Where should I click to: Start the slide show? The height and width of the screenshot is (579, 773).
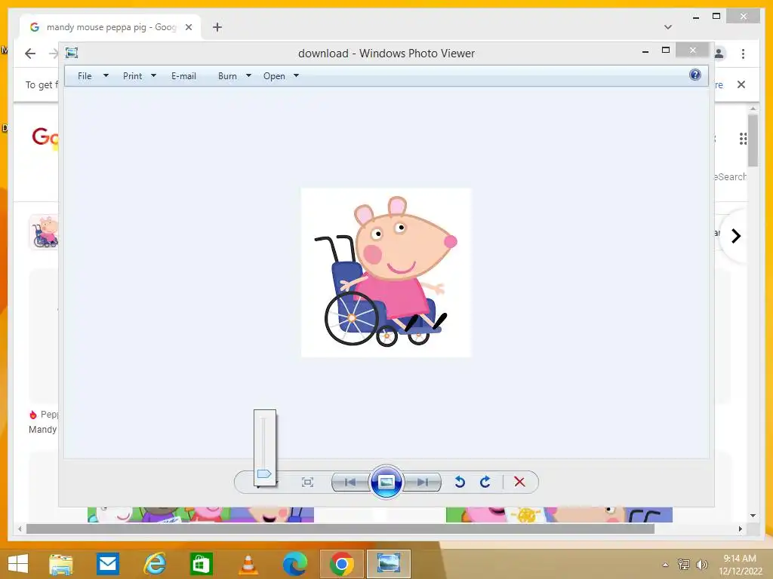point(386,482)
